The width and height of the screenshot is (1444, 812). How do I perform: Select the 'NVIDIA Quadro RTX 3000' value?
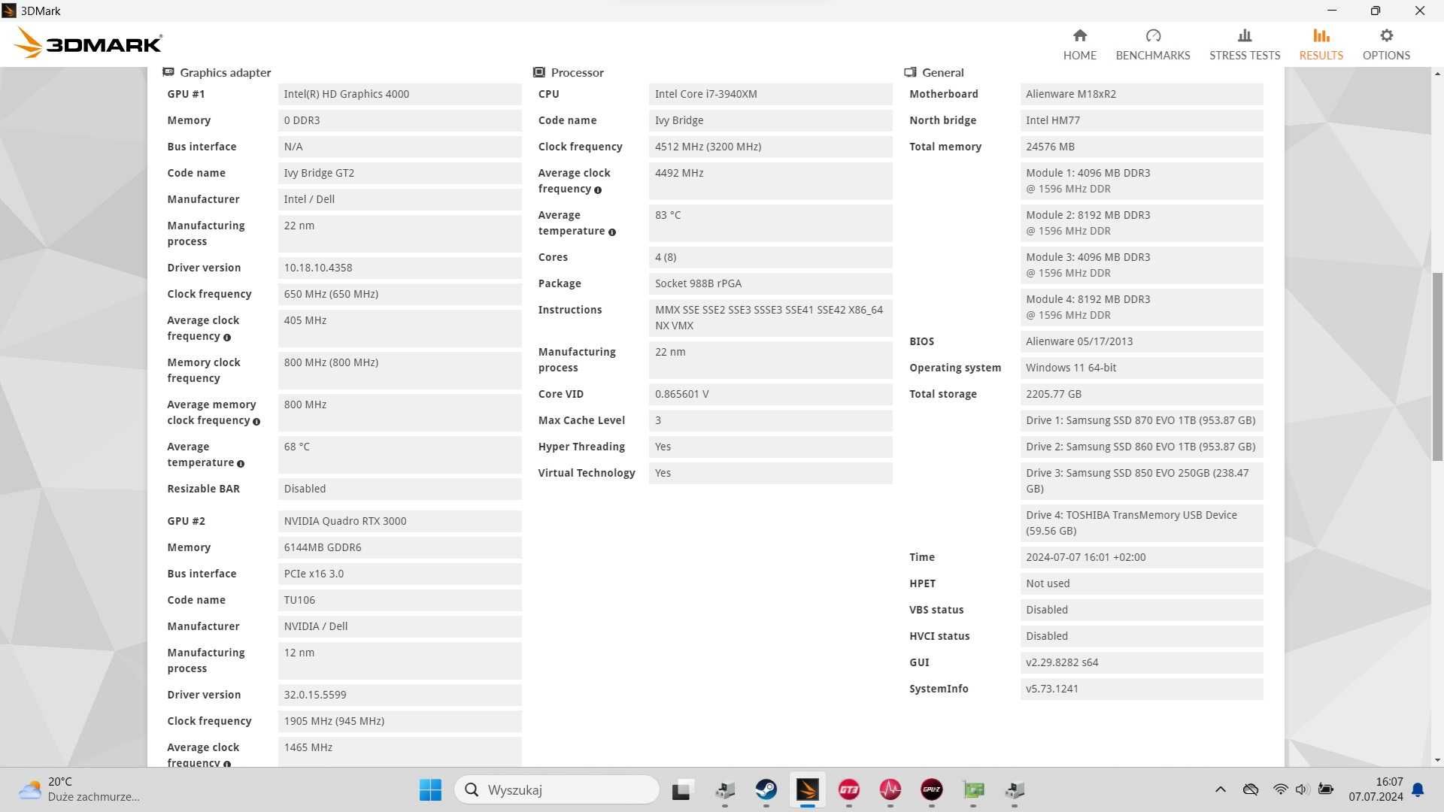[x=399, y=521]
